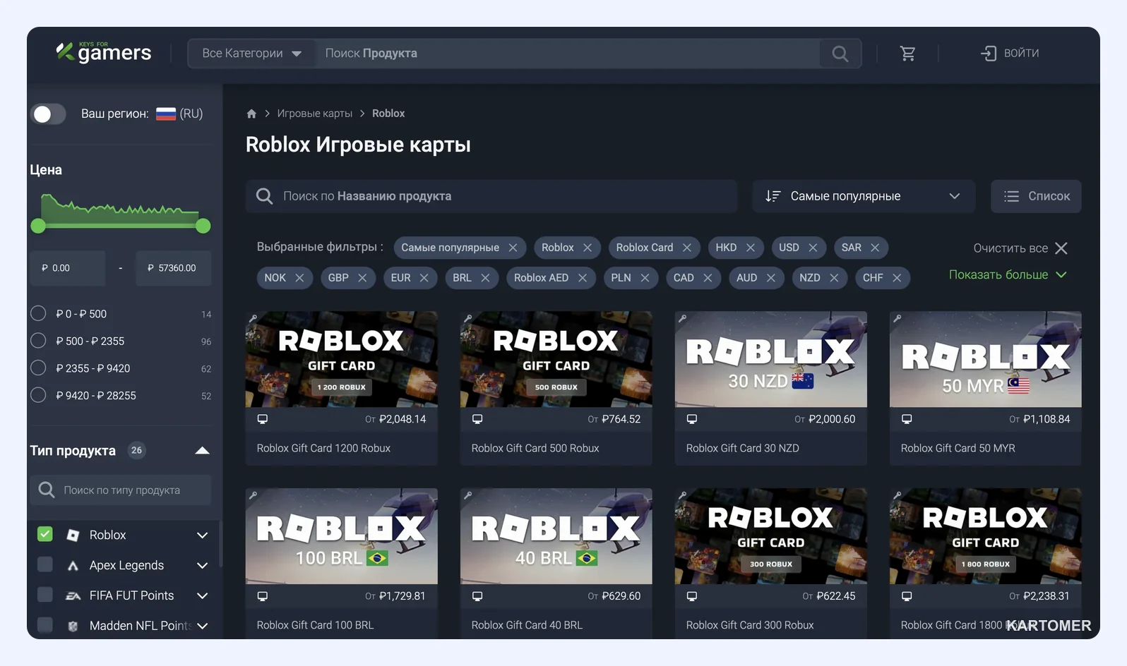Open the Roblox Gift Card 1200 Robux title

point(323,449)
